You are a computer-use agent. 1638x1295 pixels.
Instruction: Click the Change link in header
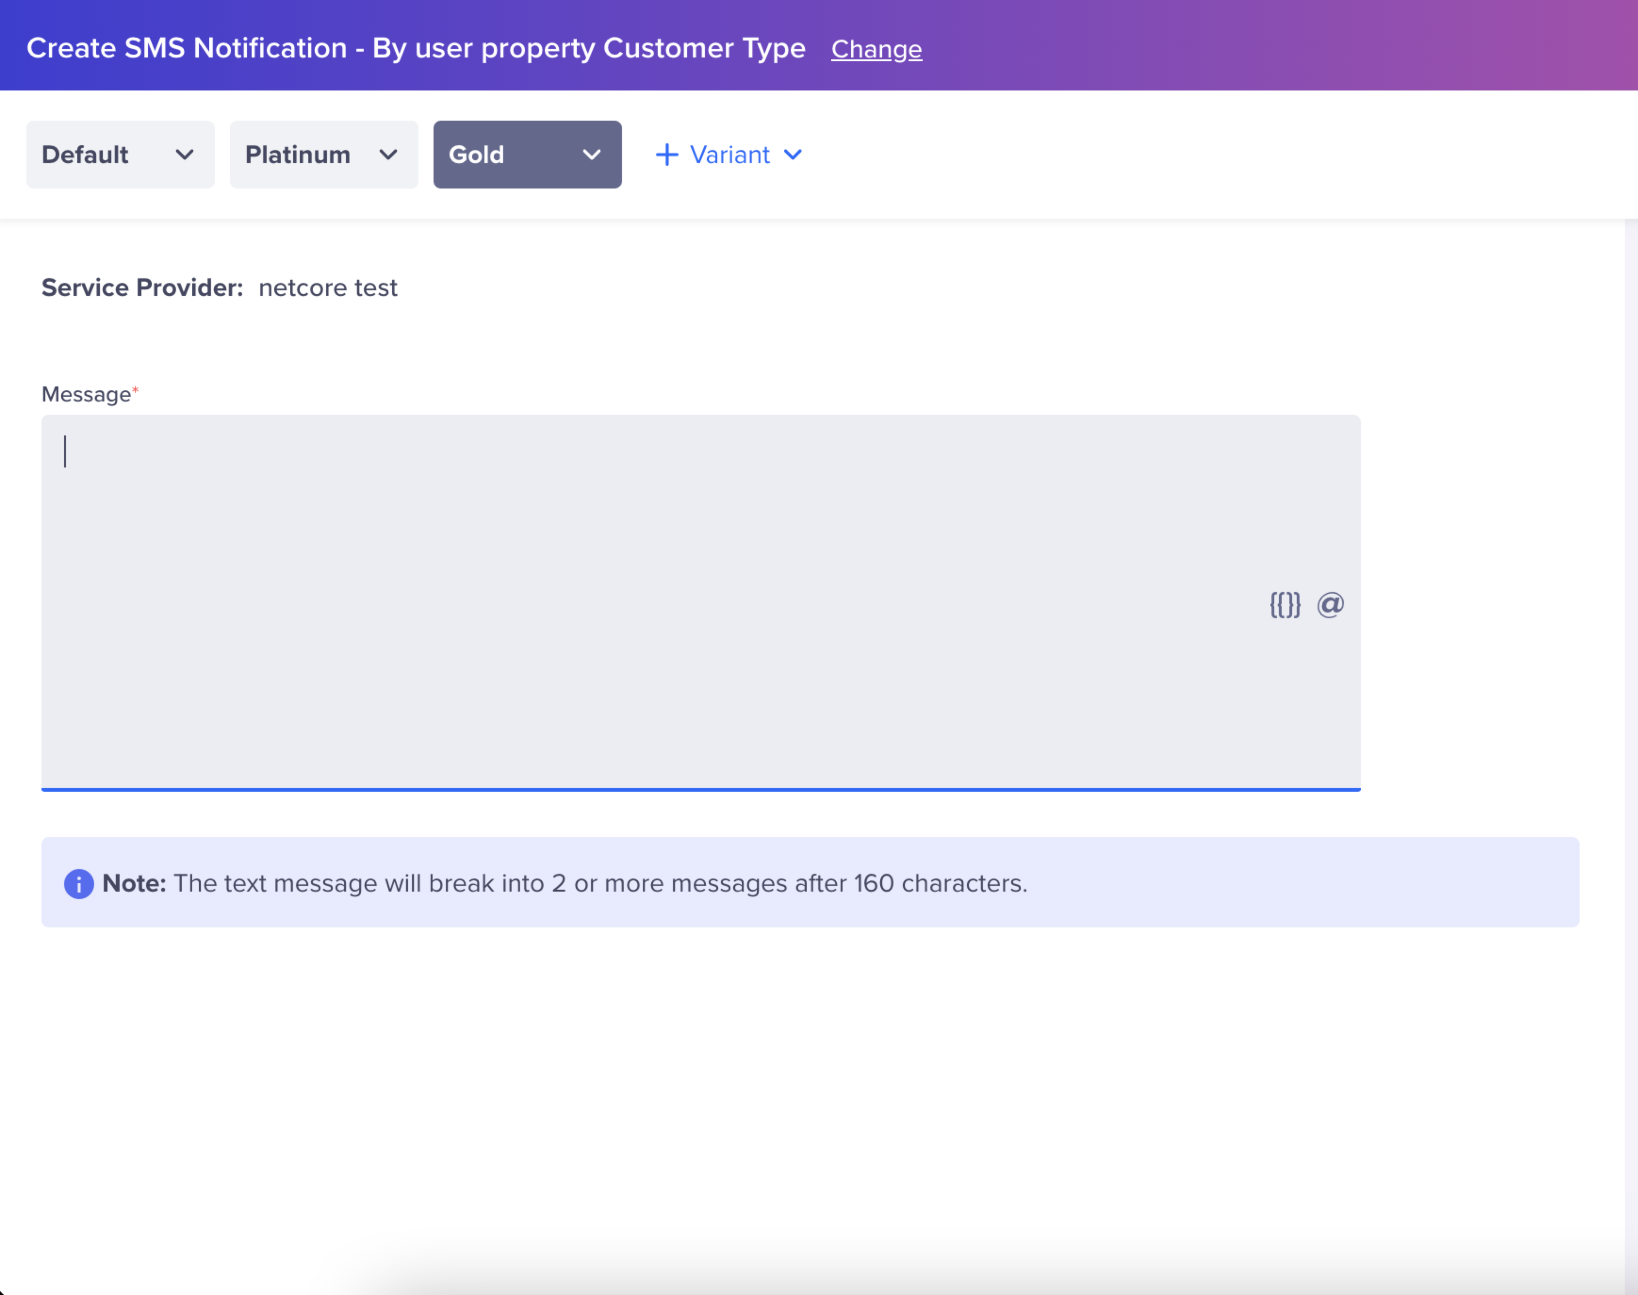coord(876,49)
